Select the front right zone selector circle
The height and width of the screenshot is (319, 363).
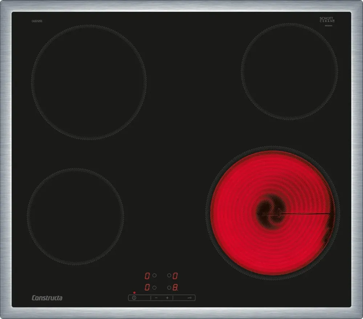[x=169, y=287]
